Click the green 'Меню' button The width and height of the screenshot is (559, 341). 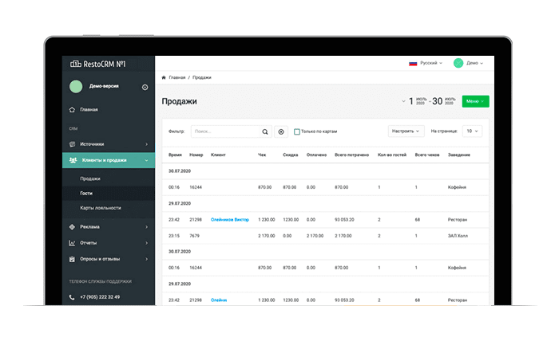point(475,101)
